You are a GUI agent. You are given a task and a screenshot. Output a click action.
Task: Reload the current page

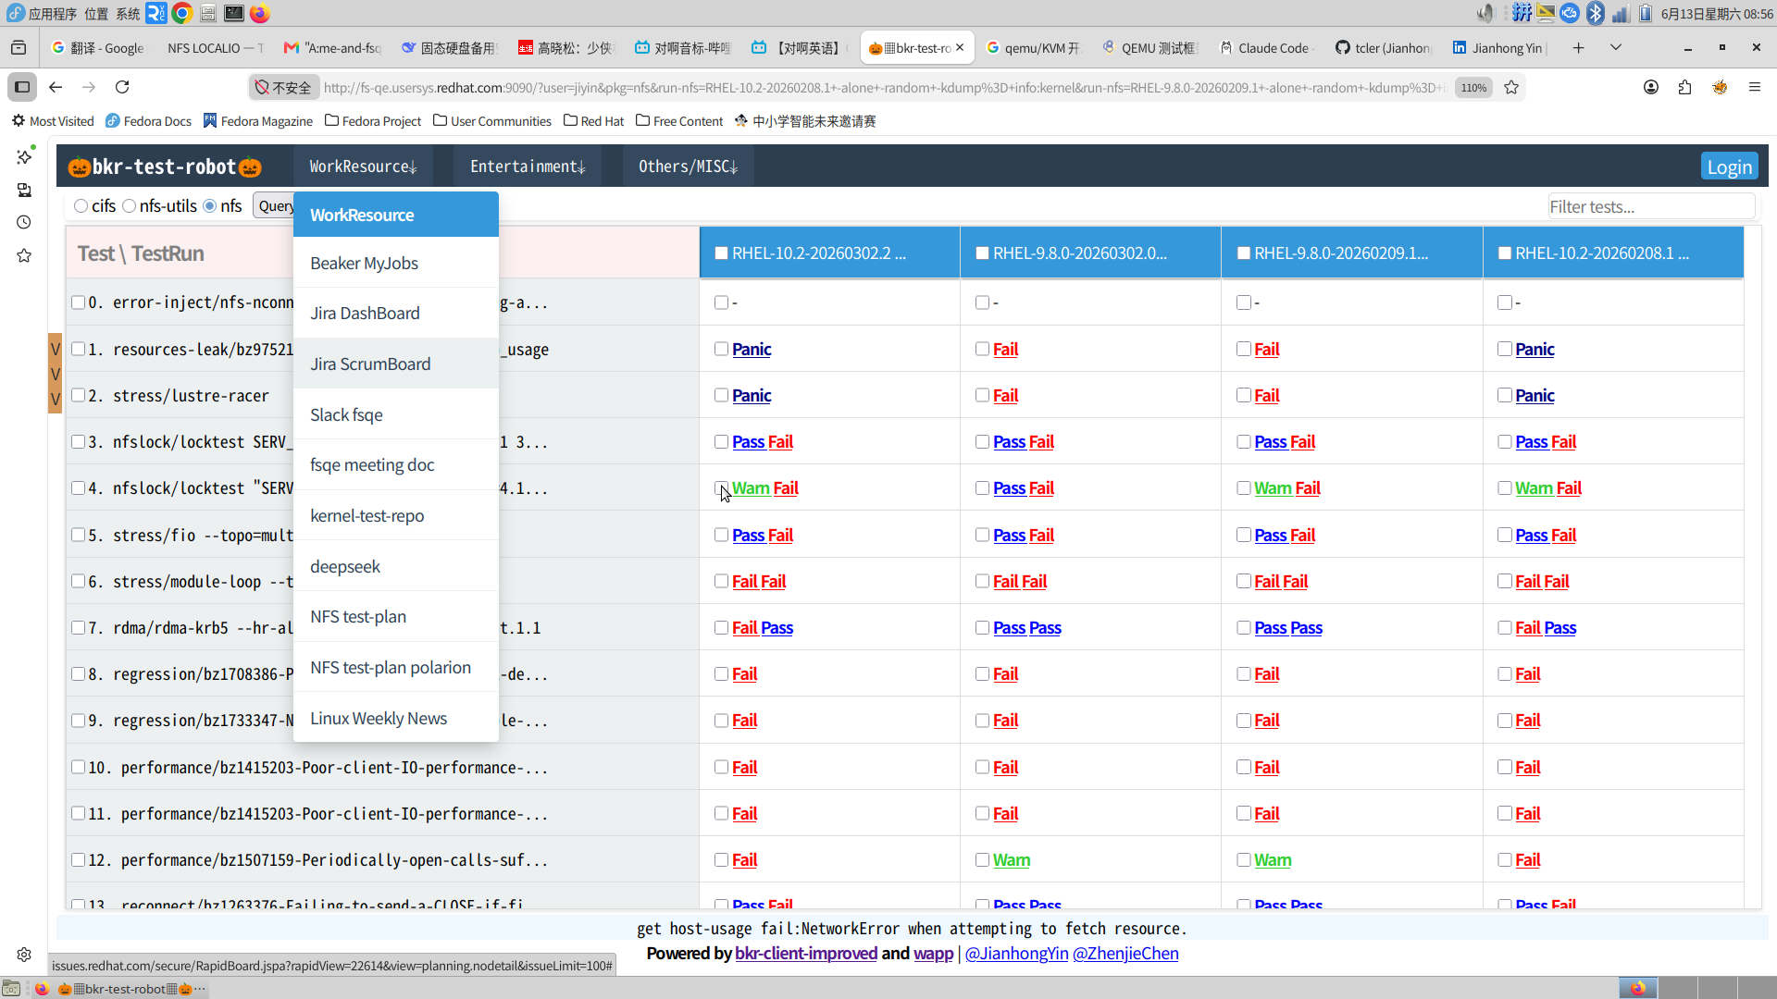coord(122,87)
